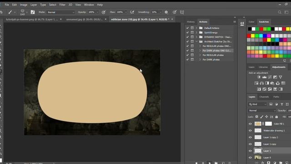Screen dimensions: 291x164
Task: Hide the Color Fill 1 layer
Action: point(250,124)
